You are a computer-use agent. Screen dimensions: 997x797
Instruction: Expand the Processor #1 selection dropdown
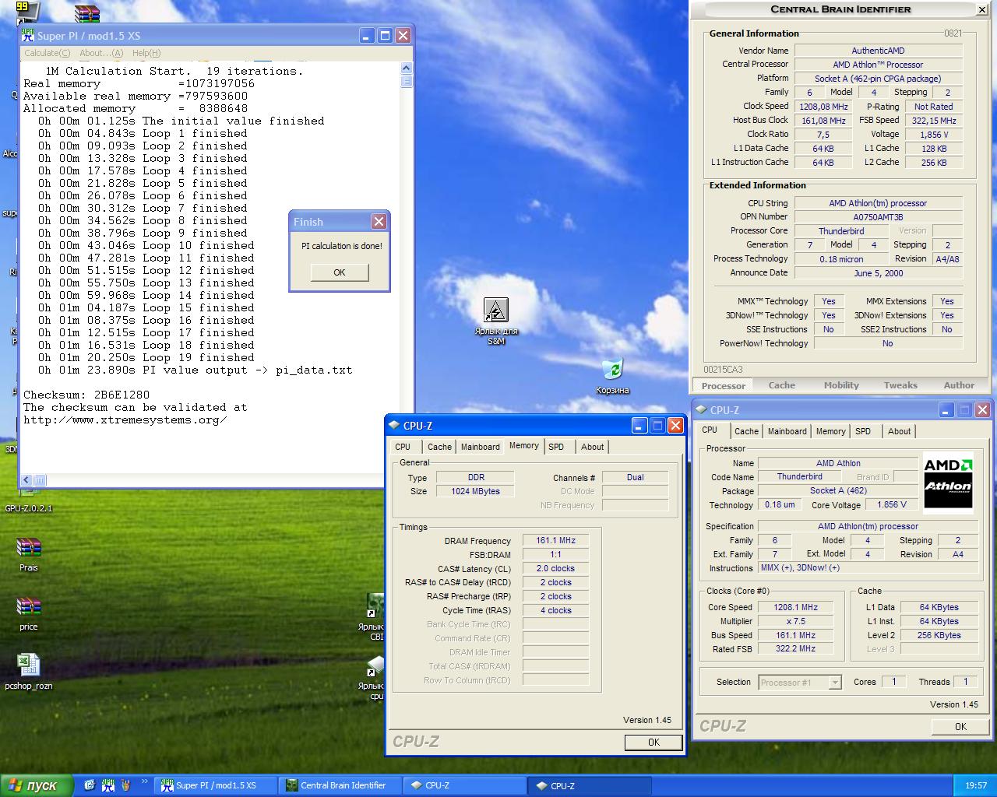(835, 683)
